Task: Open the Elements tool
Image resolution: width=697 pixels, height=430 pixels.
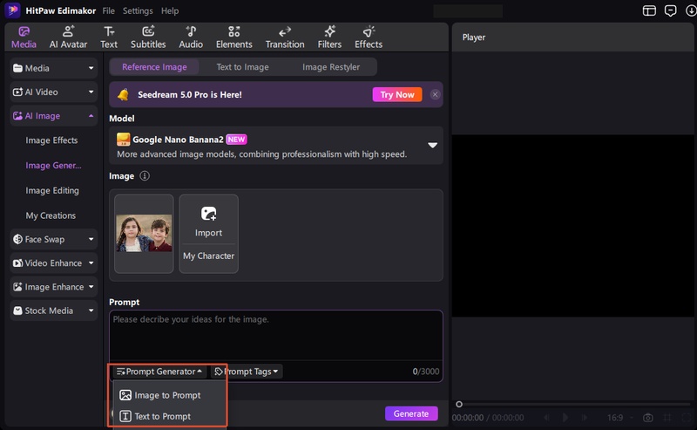Action: pos(233,38)
